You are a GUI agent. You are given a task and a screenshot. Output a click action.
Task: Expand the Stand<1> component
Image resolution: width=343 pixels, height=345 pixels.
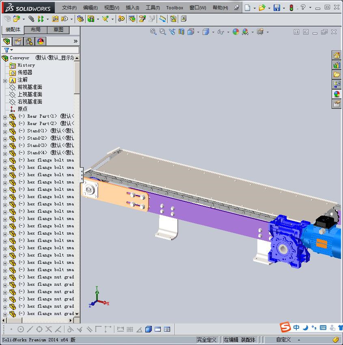[5, 132]
